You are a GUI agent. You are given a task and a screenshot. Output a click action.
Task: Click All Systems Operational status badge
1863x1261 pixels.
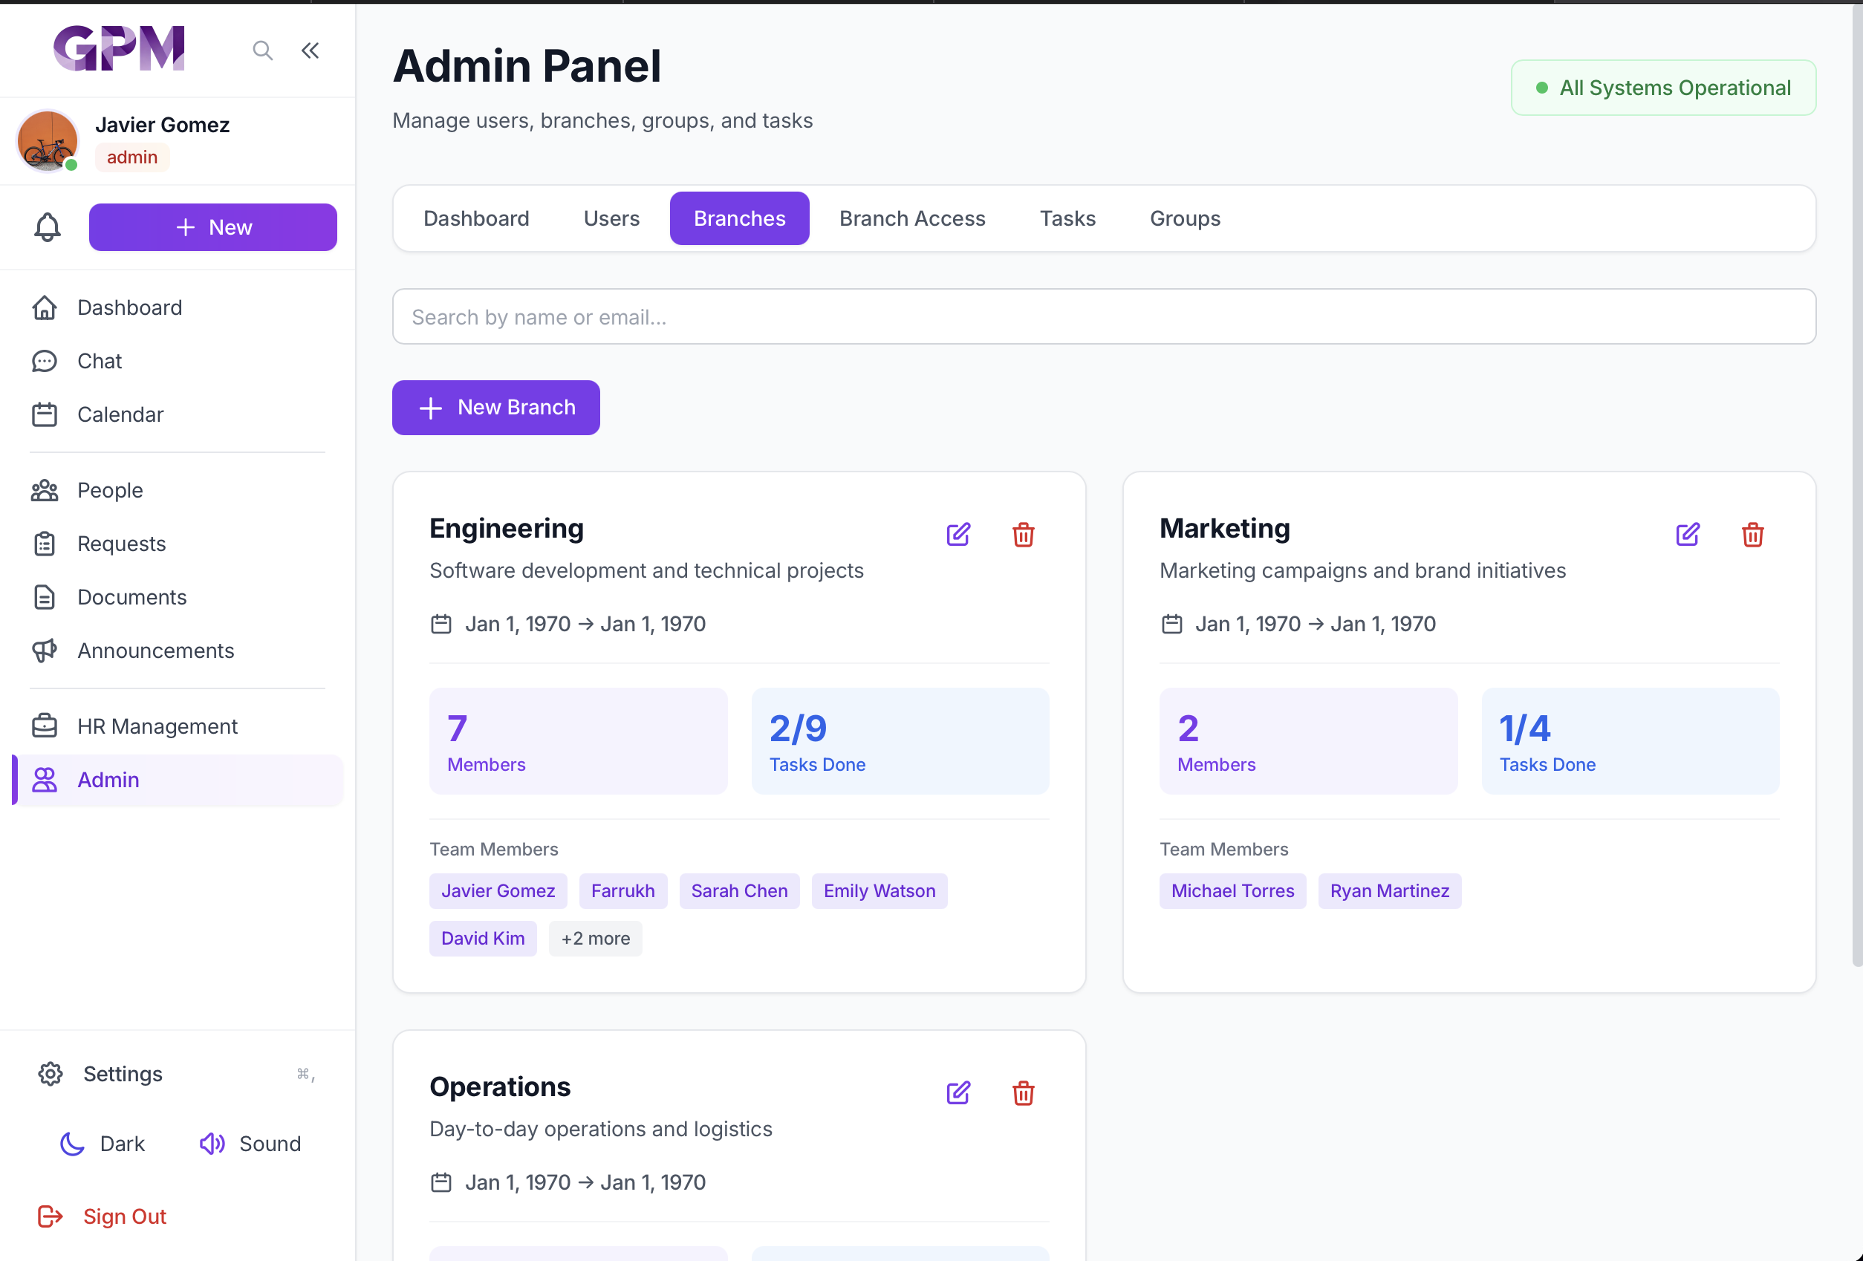click(x=1663, y=88)
